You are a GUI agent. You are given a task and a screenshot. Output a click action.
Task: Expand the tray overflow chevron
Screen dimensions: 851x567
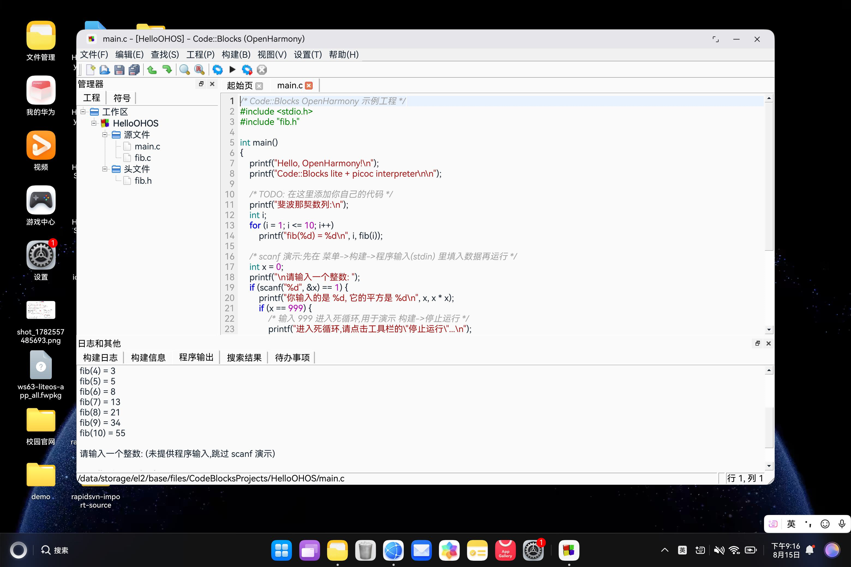tap(665, 550)
